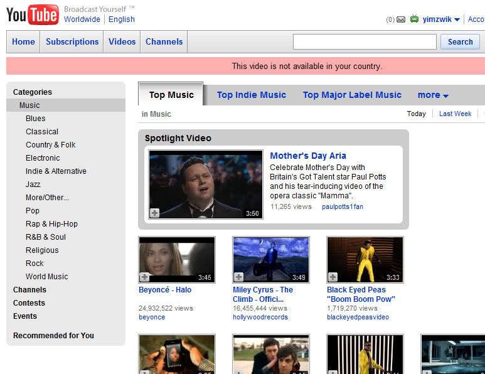Play the thumbnail showing a phone in hands
The height and width of the screenshot is (374, 485).
click(x=177, y=354)
